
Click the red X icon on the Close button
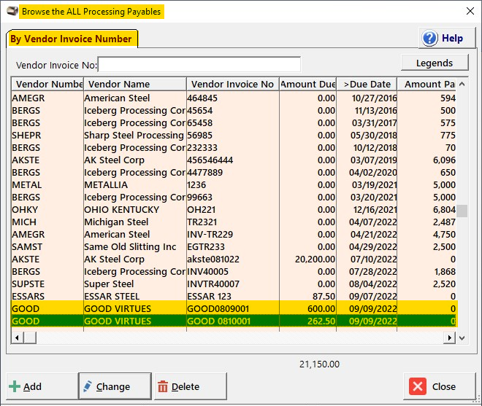click(x=418, y=386)
